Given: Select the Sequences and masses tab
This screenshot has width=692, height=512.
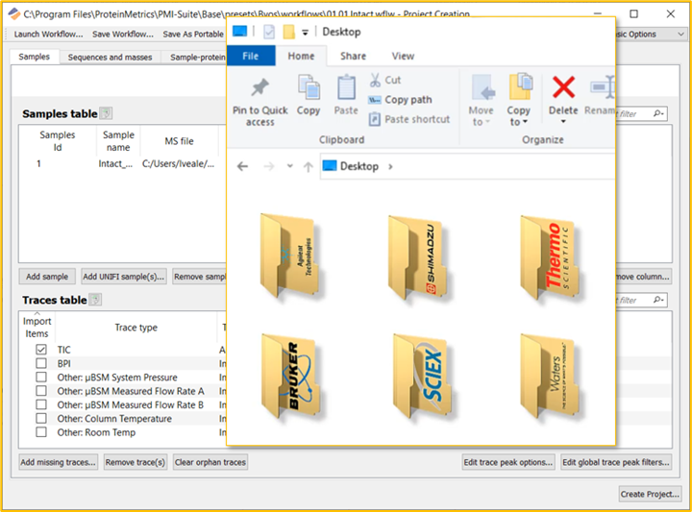Looking at the screenshot, I should (110, 57).
